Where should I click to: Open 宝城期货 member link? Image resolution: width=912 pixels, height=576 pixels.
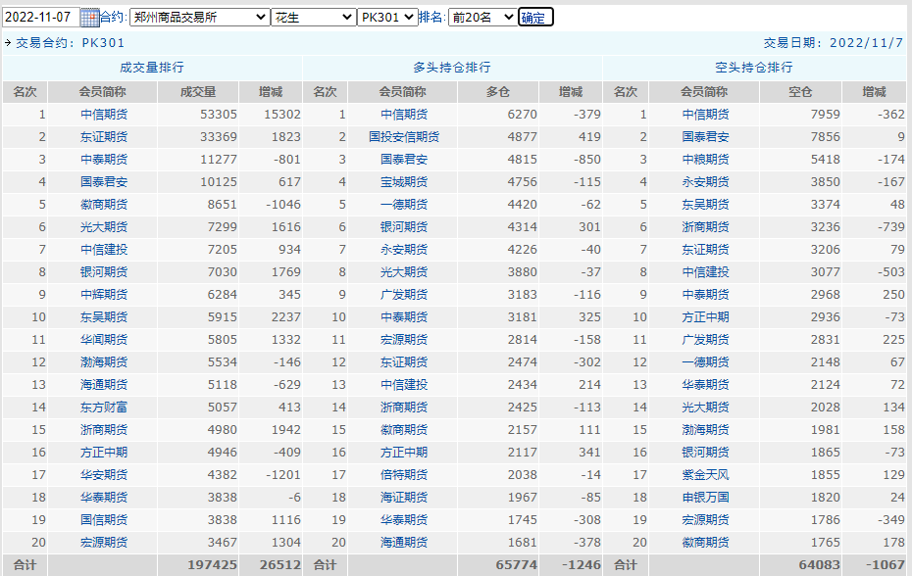click(x=404, y=182)
